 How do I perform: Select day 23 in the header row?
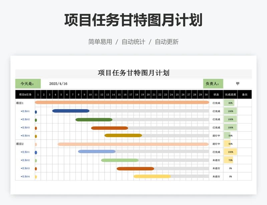click(166, 94)
